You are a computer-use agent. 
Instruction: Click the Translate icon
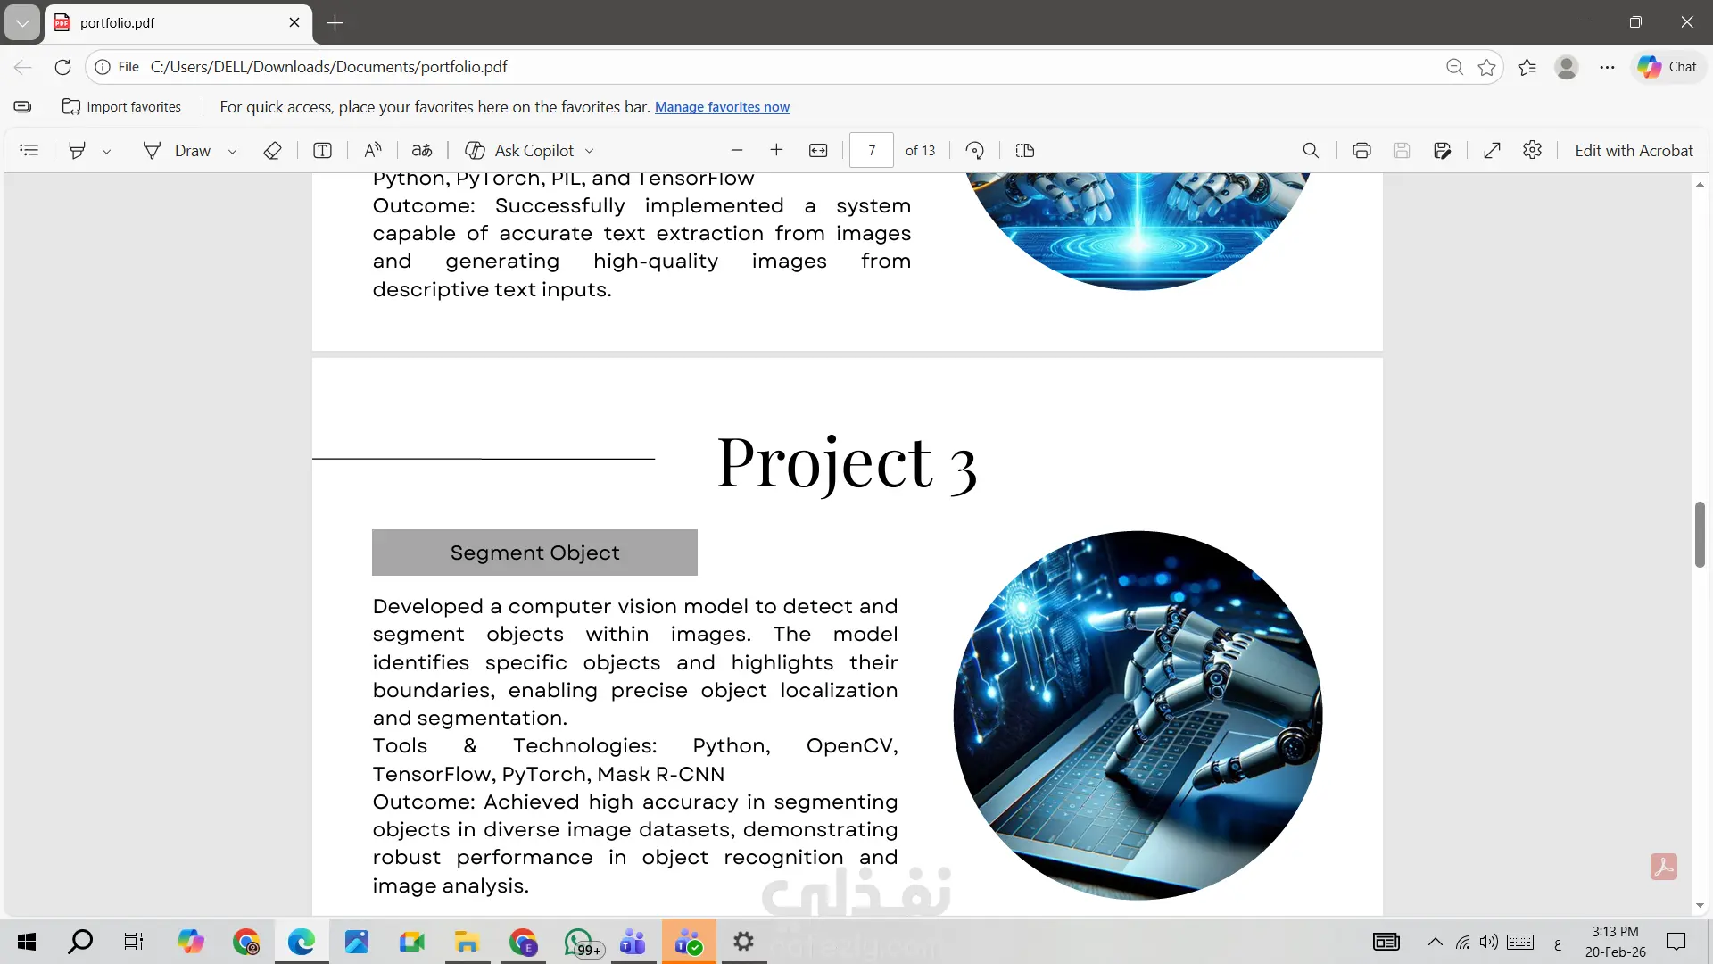coord(422,151)
